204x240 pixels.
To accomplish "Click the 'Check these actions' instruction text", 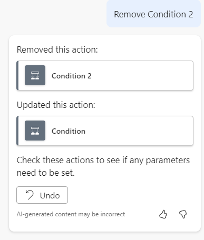I will [x=103, y=166].
